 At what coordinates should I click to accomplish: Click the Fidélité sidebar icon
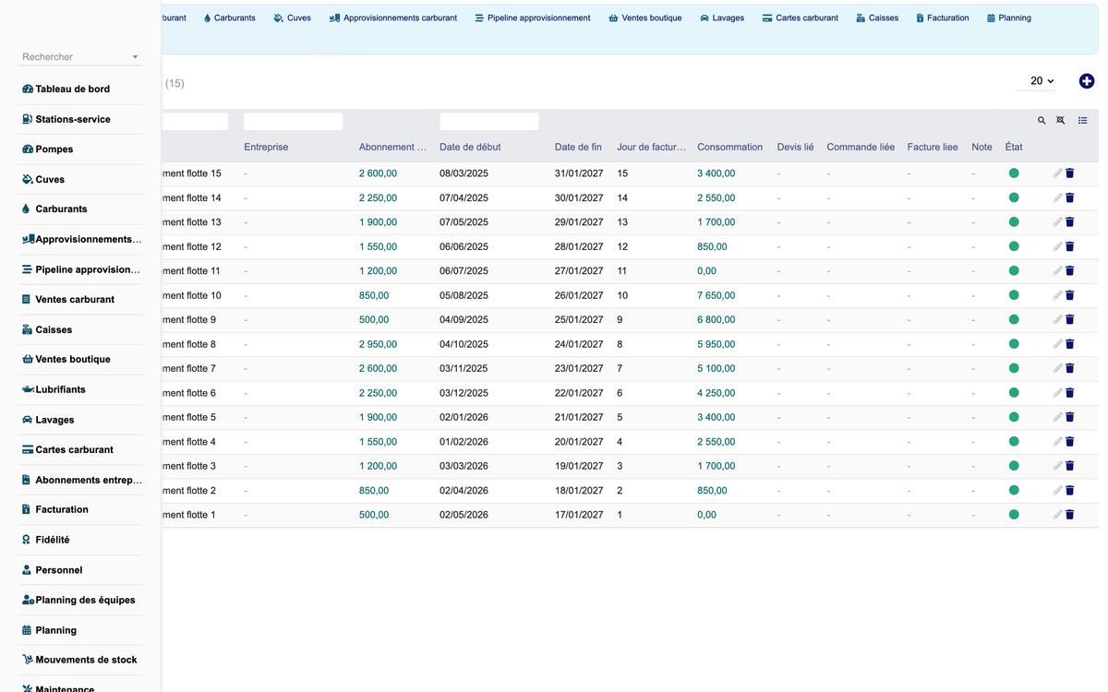[x=27, y=540]
